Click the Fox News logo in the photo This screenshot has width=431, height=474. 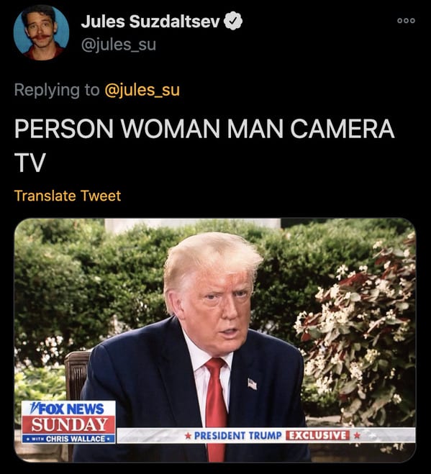(68, 409)
